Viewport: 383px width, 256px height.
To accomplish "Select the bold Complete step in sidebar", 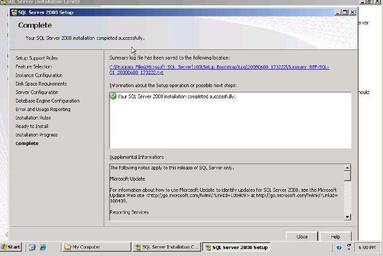I will click(x=27, y=143).
